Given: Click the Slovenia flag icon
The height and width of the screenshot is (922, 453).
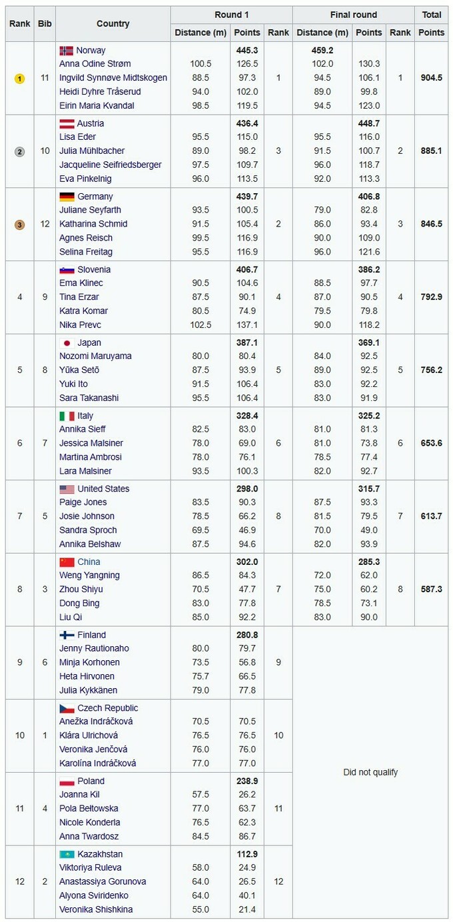Looking at the screenshot, I should coord(67,270).
